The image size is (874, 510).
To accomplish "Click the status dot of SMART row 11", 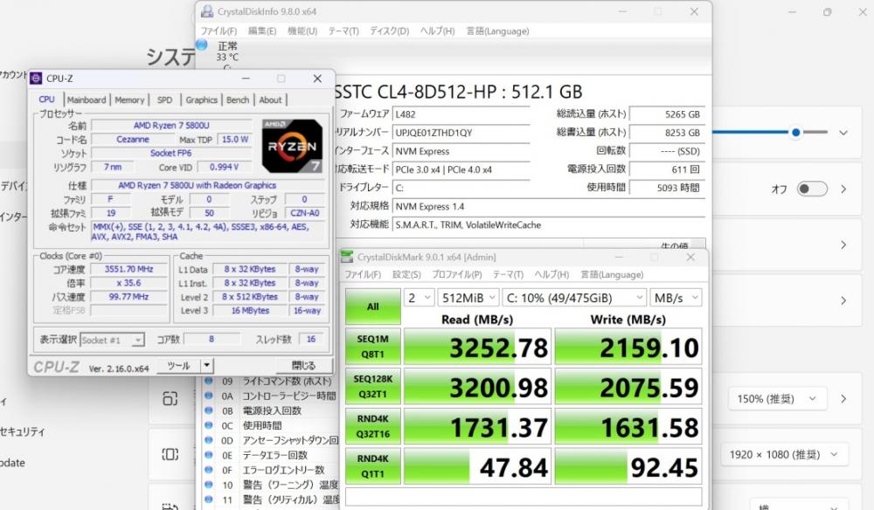I will click(209, 500).
